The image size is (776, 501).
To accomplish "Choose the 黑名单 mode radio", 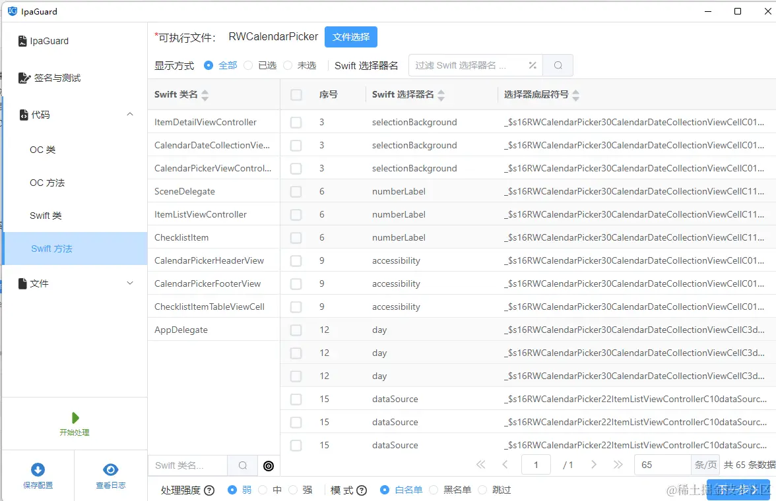I will [434, 490].
